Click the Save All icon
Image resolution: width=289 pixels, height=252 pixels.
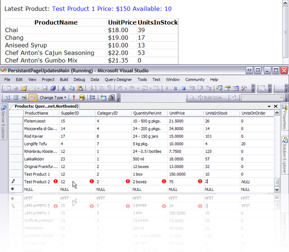53,88
